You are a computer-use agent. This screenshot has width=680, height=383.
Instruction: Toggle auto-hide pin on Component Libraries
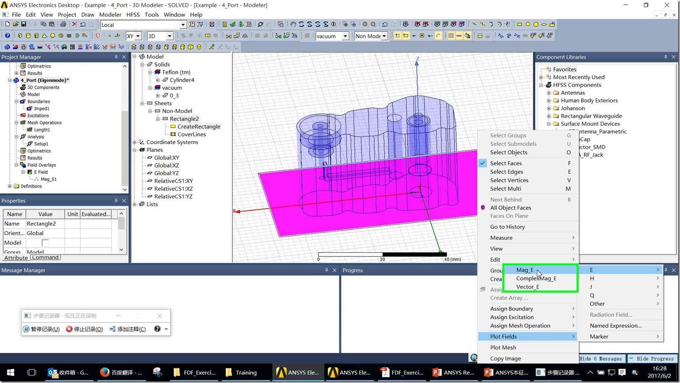665,57
